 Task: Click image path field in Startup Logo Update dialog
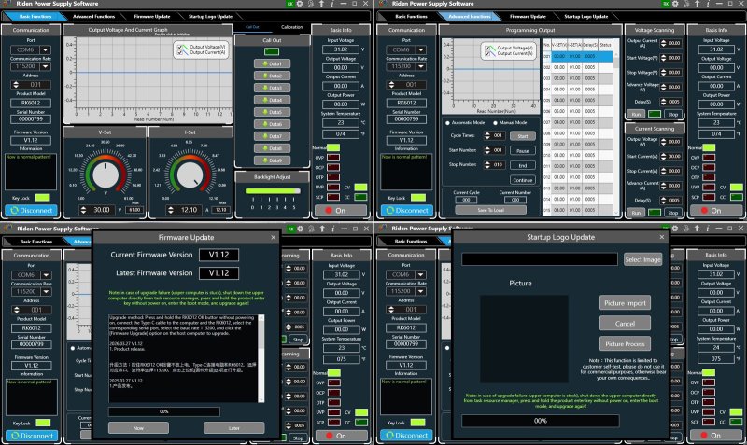(540, 259)
